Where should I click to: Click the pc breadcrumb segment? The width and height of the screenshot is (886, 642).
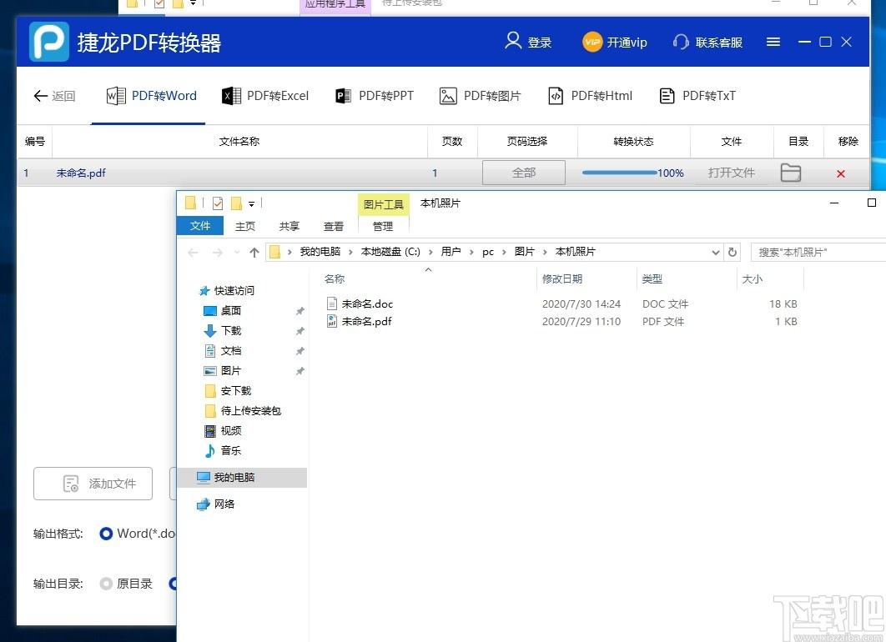tap(488, 253)
